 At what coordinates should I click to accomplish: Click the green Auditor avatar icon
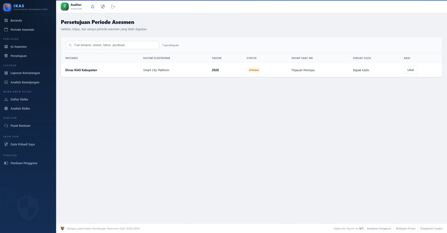(x=65, y=7)
